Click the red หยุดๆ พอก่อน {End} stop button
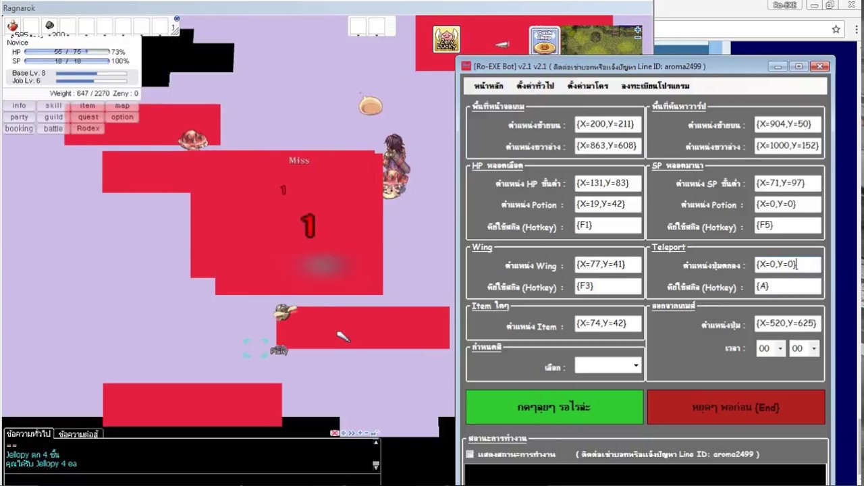This screenshot has width=864, height=486. click(x=736, y=407)
